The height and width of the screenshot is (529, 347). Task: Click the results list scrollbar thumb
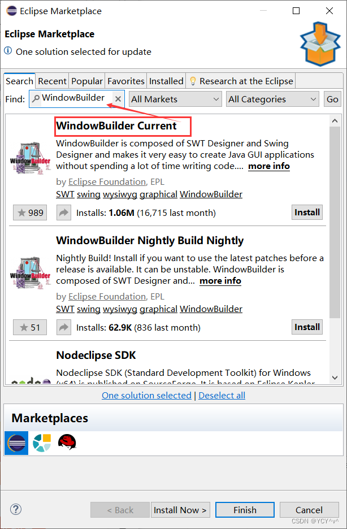click(335, 222)
